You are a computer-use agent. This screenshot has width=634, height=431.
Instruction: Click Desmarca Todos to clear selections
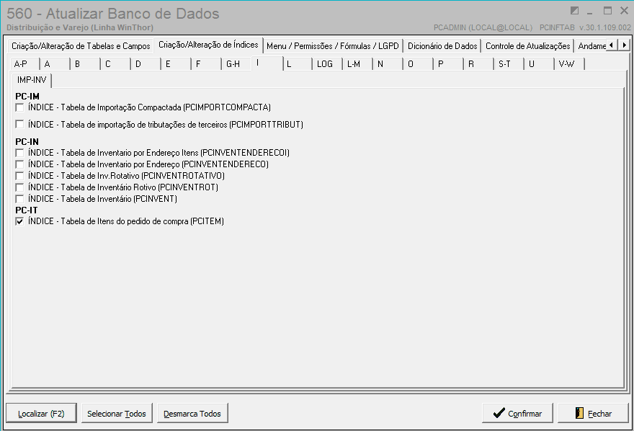192,412
